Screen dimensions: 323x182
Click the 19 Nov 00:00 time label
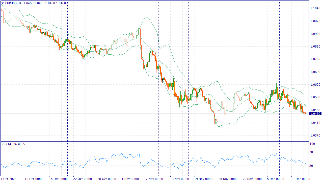pyautogui.click(x=204, y=179)
